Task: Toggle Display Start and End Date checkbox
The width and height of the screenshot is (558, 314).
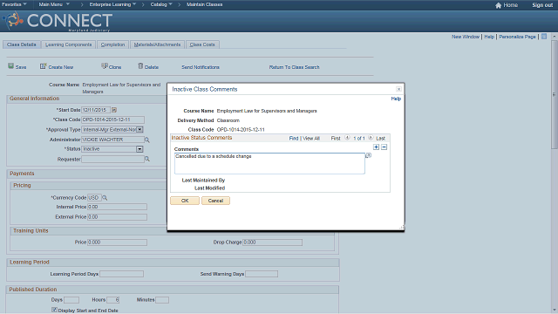Action: (x=54, y=310)
